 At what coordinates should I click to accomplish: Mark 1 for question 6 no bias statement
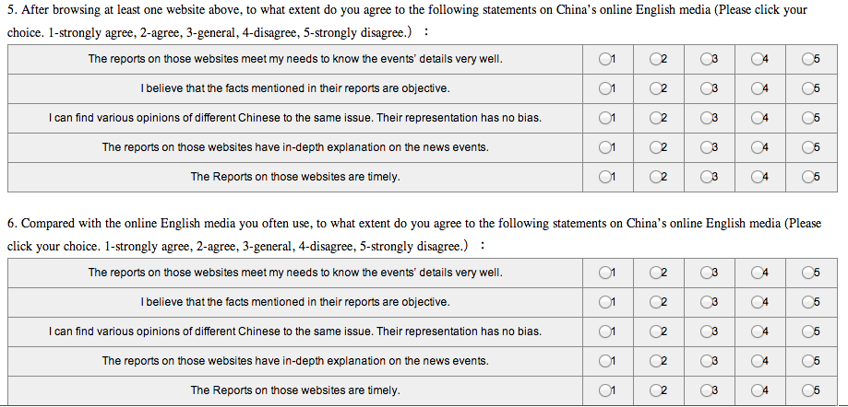[603, 331]
